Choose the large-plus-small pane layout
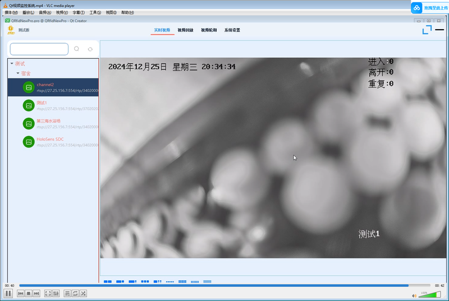 click(120, 281)
